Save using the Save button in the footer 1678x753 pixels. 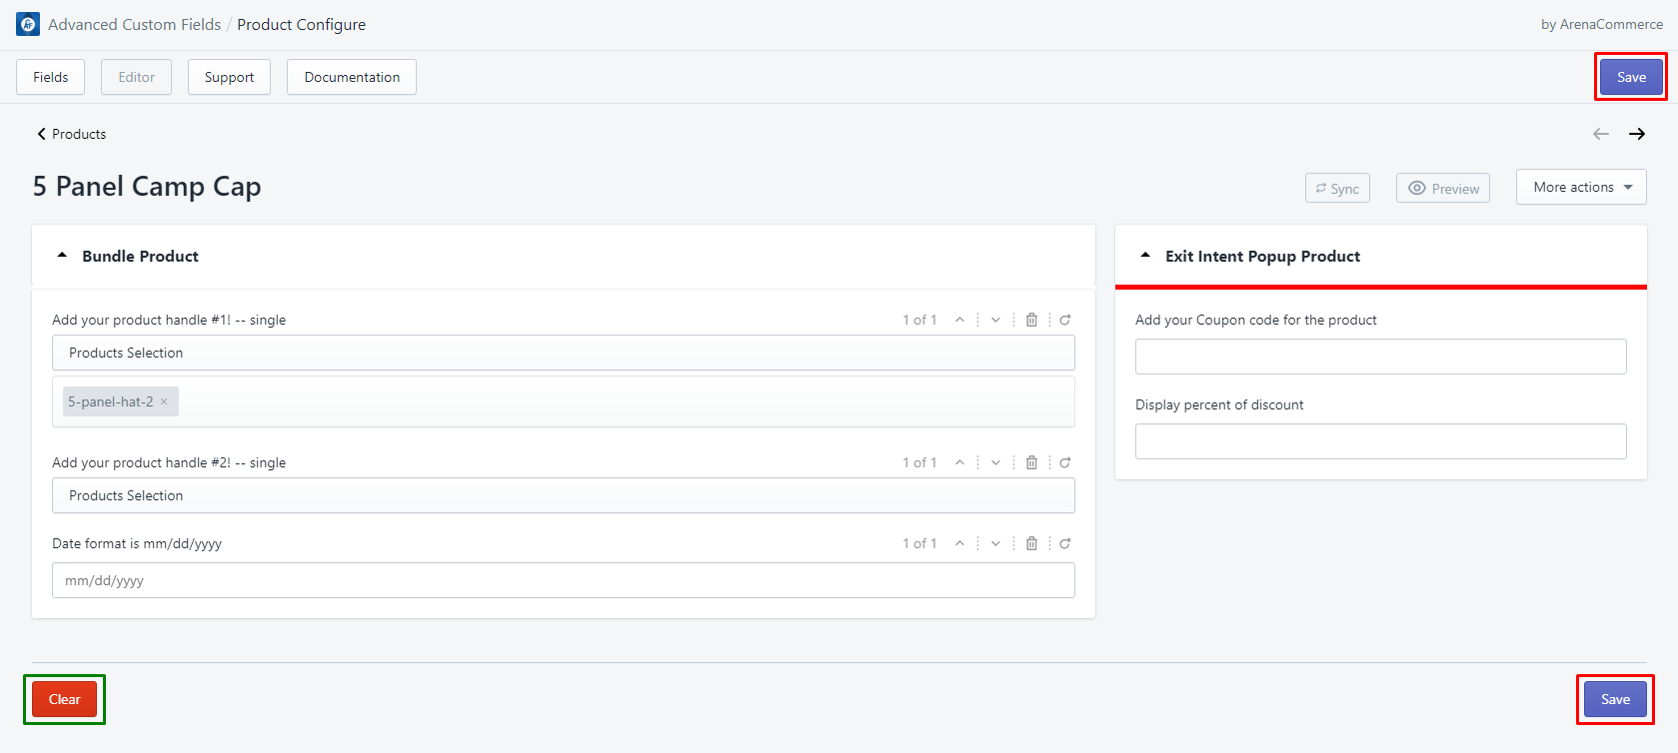(x=1615, y=699)
